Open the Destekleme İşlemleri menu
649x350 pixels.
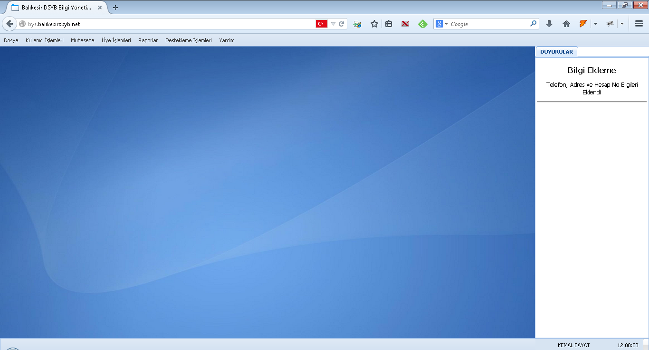click(189, 40)
